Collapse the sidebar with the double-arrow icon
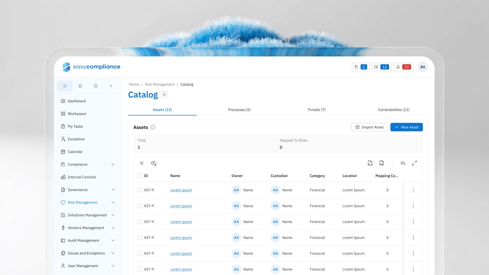This screenshot has height=275, width=489. 111,86
